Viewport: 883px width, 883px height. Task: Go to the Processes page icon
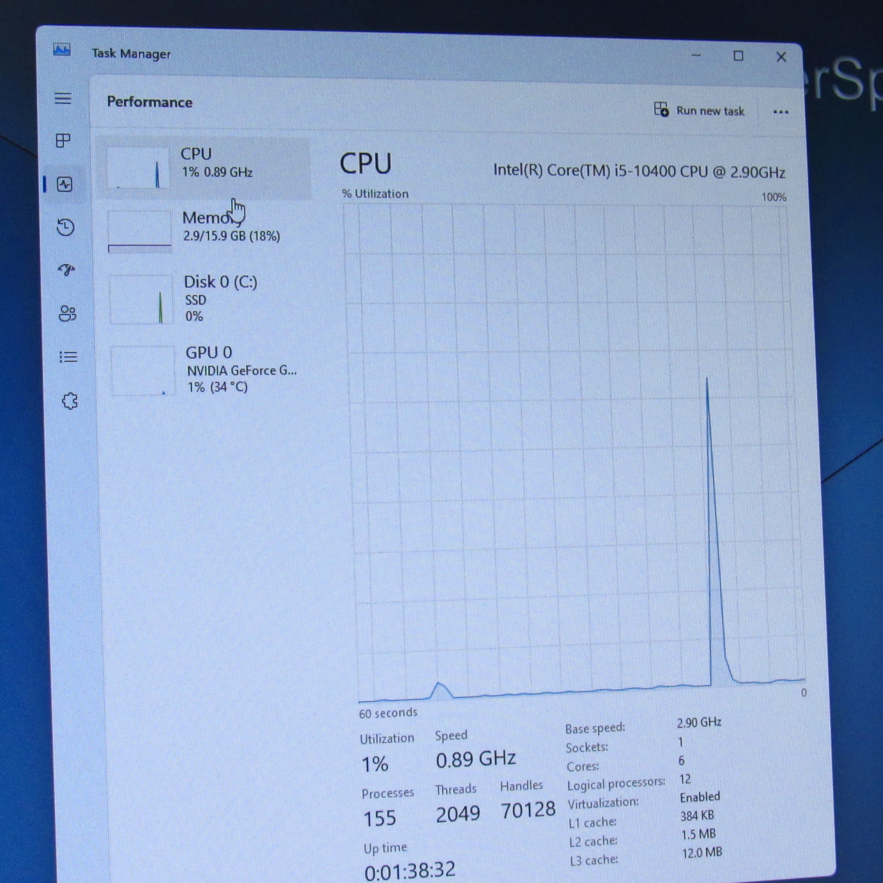pyautogui.click(x=63, y=141)
